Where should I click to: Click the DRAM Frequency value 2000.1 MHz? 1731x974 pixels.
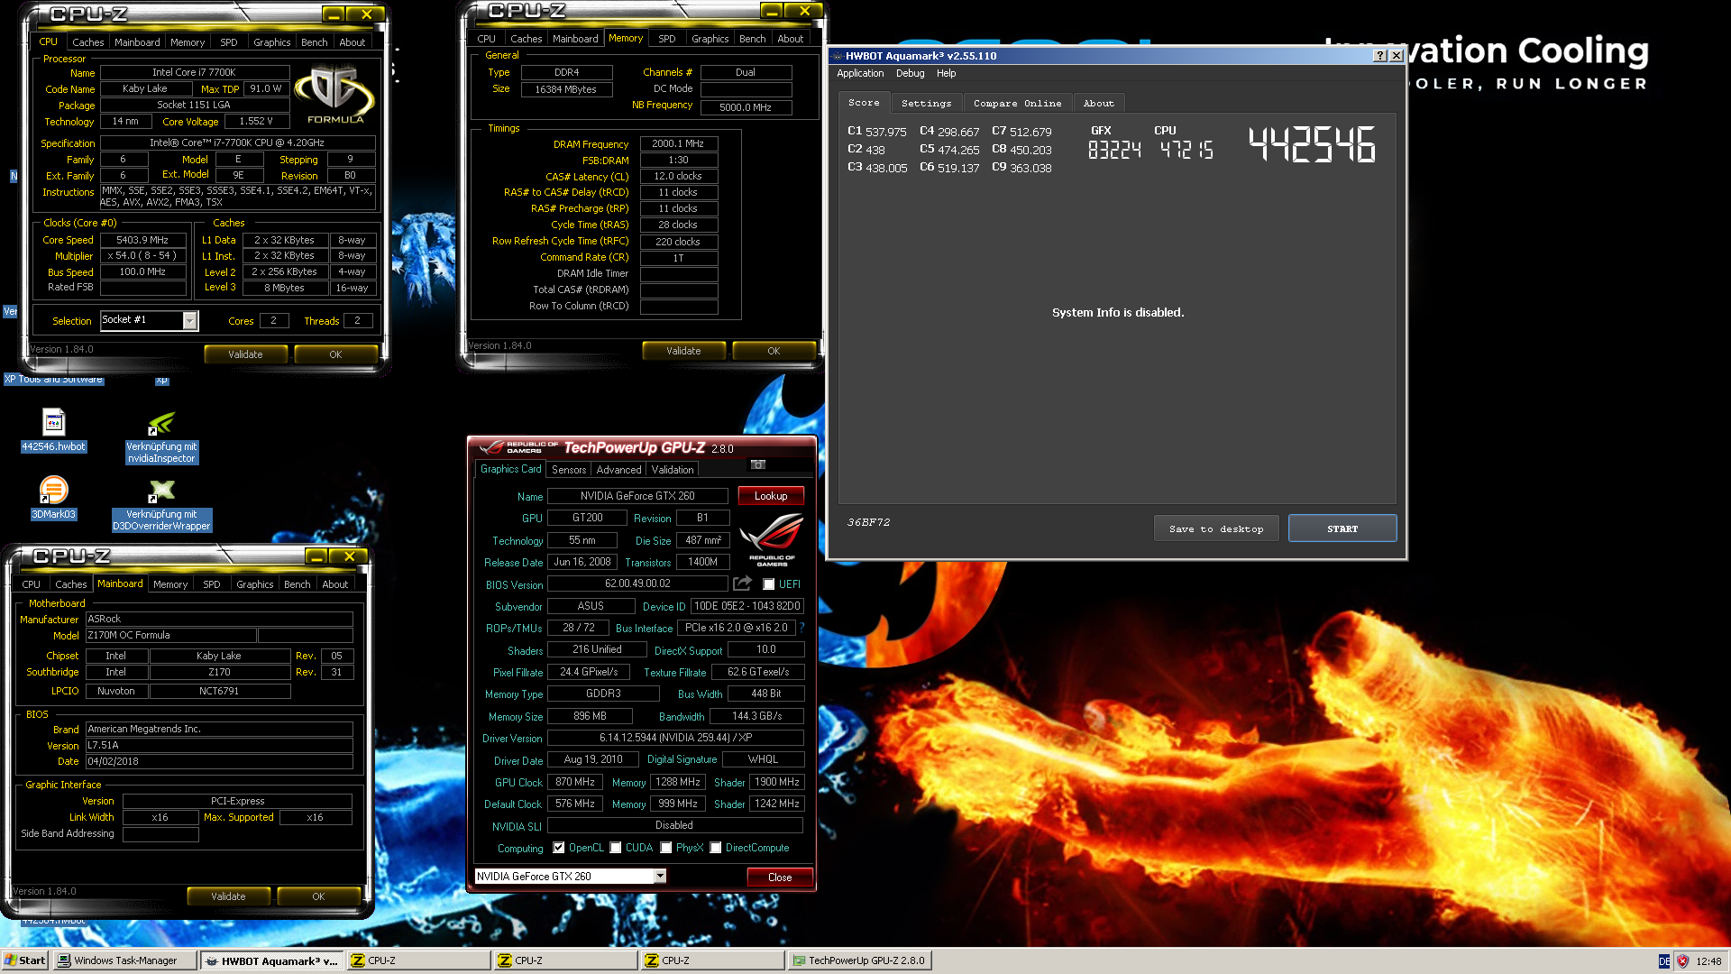(678, 143)
